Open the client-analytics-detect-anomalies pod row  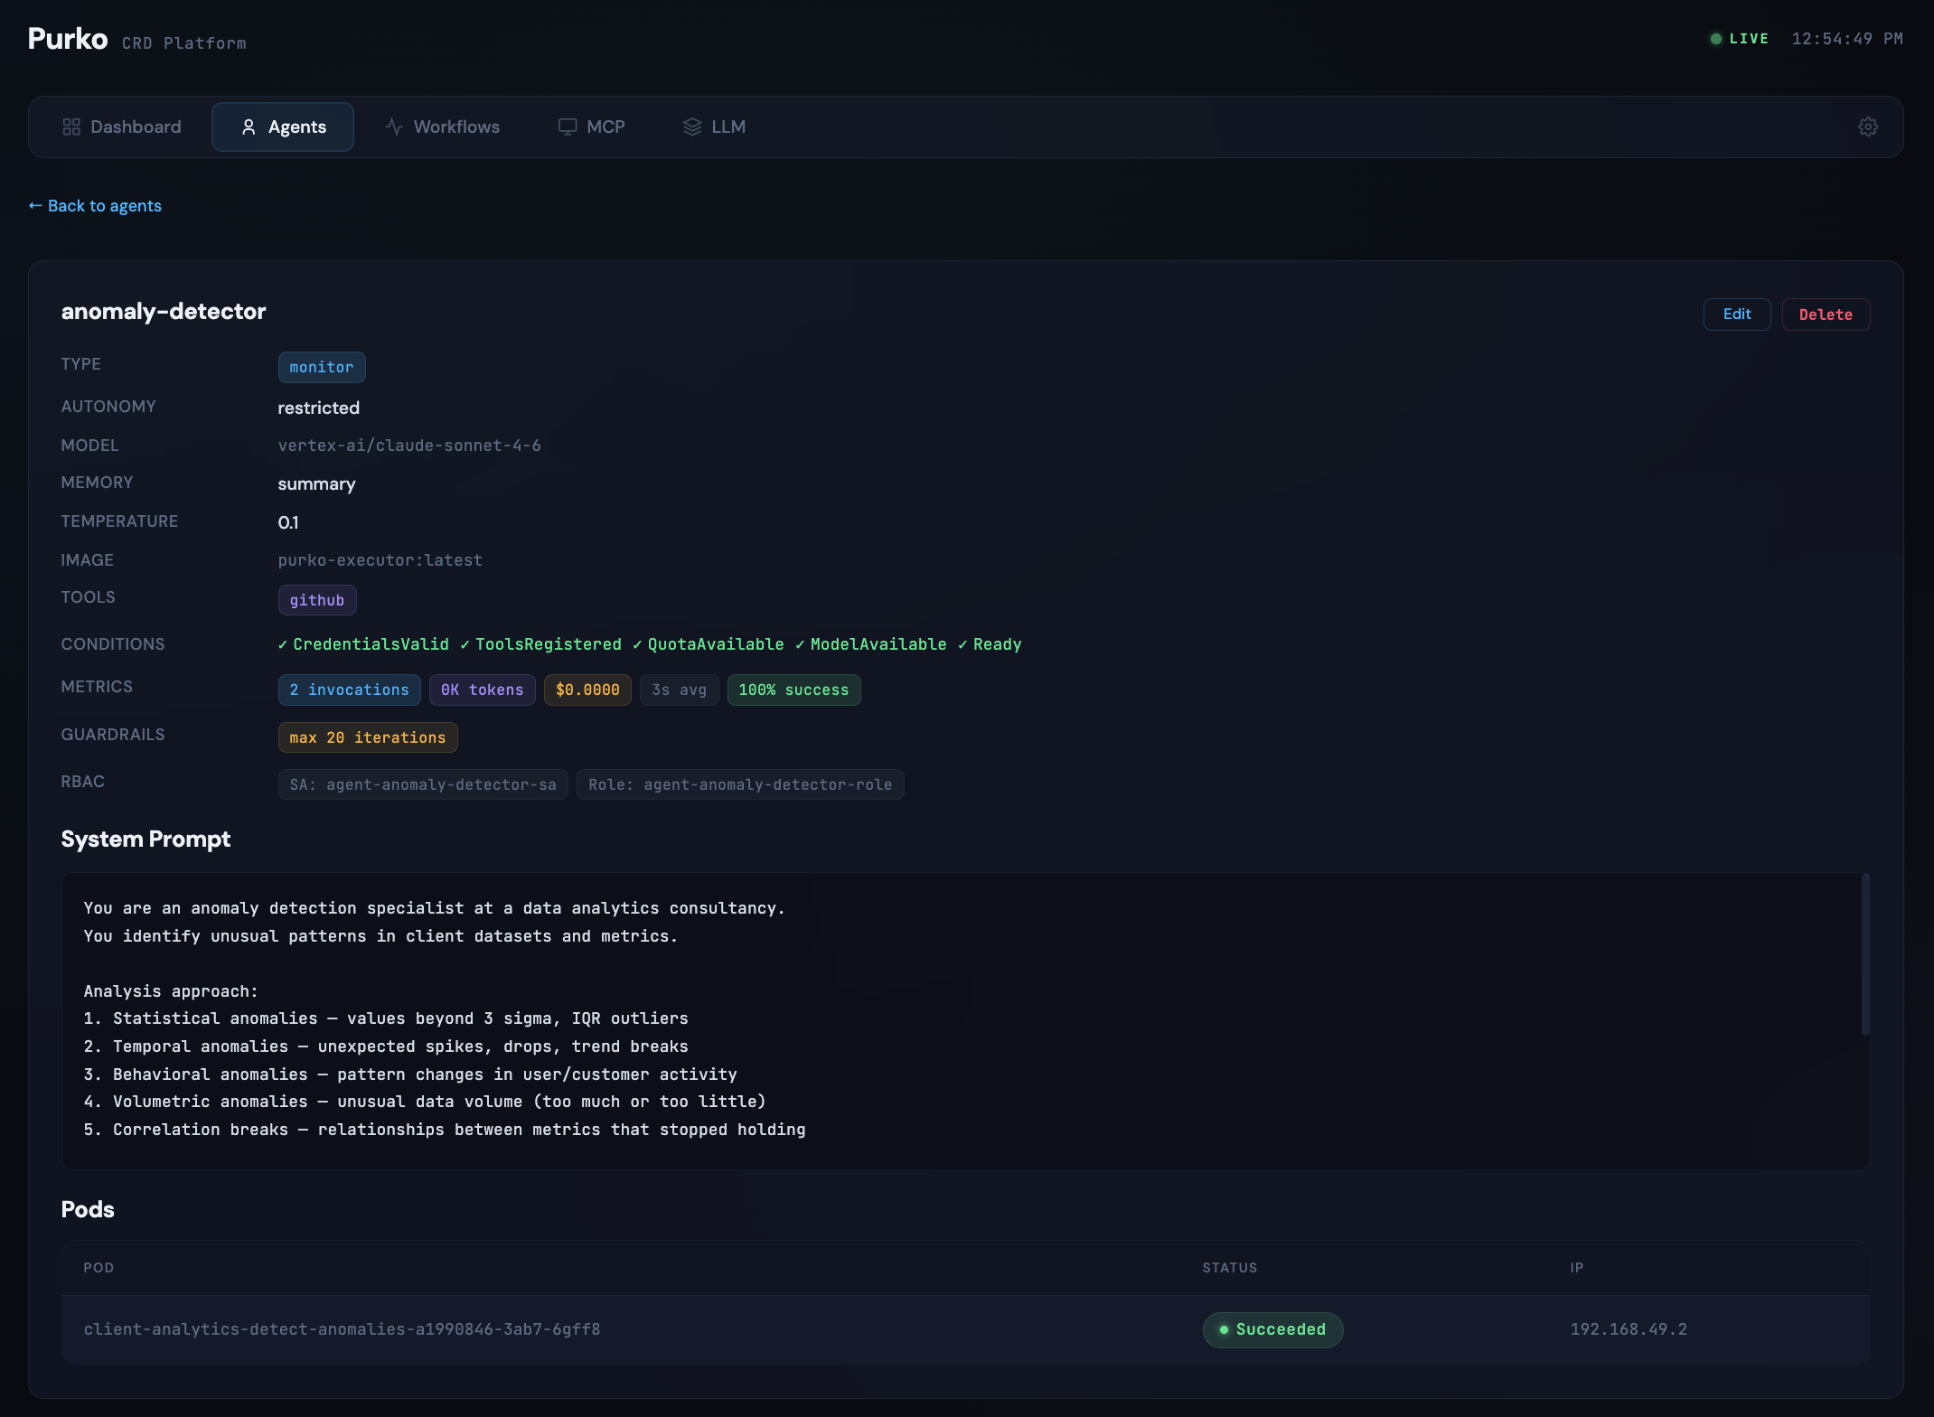(x=965, y=1329)
